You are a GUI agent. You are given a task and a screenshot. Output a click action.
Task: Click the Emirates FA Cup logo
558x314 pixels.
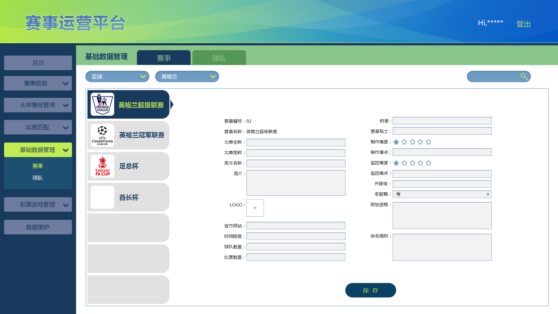coord(102,166)
